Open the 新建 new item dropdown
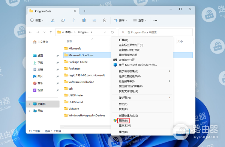 (37, 20)
